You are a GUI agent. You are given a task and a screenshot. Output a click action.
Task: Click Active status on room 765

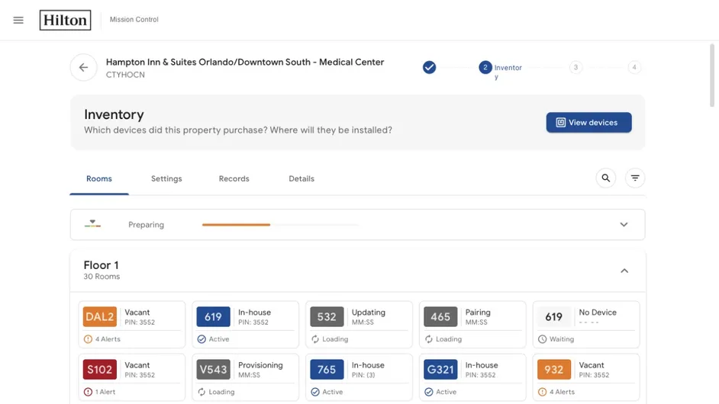(x=327, y=392)
